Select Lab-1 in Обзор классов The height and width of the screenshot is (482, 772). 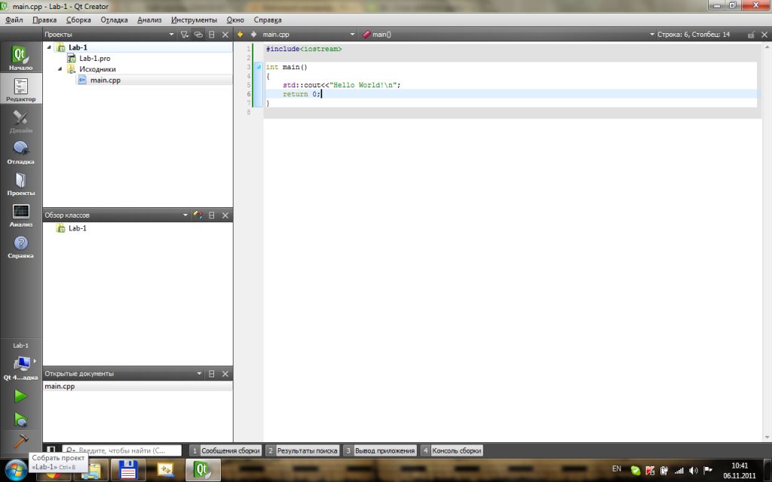(78, 228)
